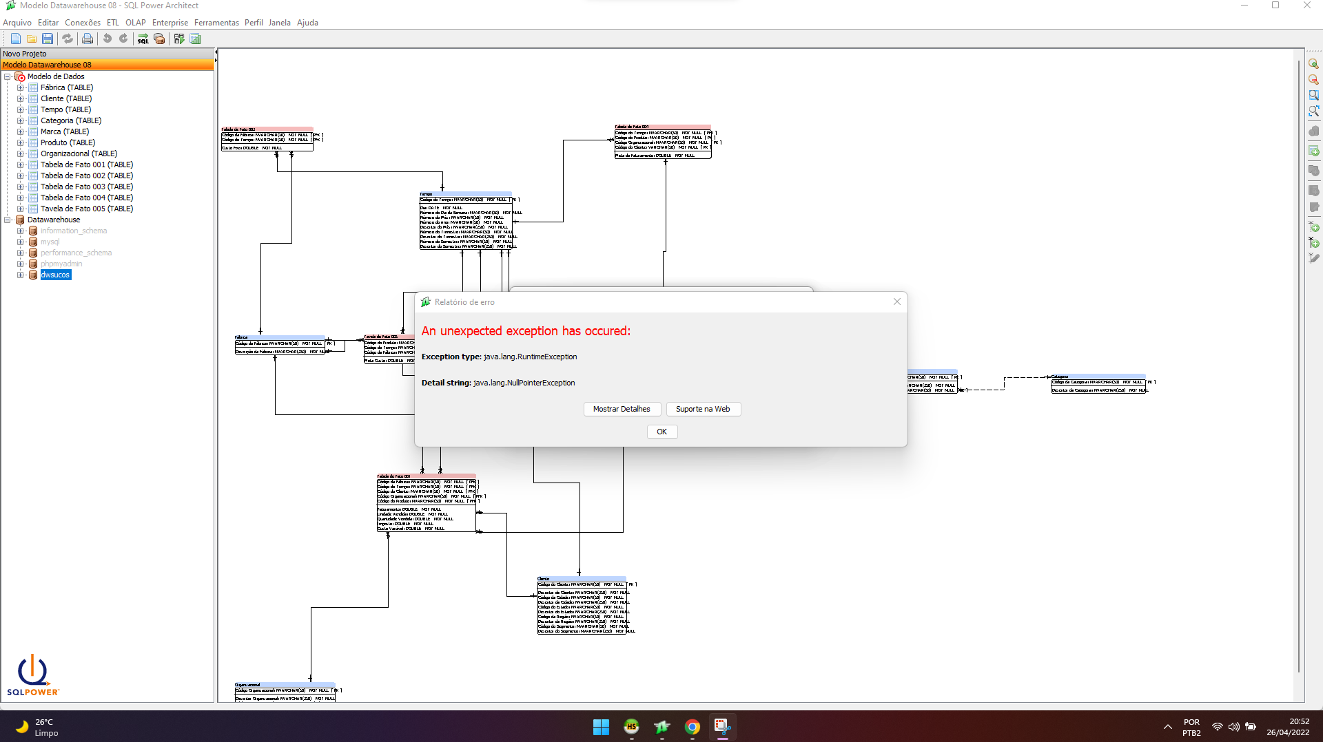The width and height of the screenshot is (1323, 742).
Task: Expand the Cliente table node
Action: click(x=21, y=98)
